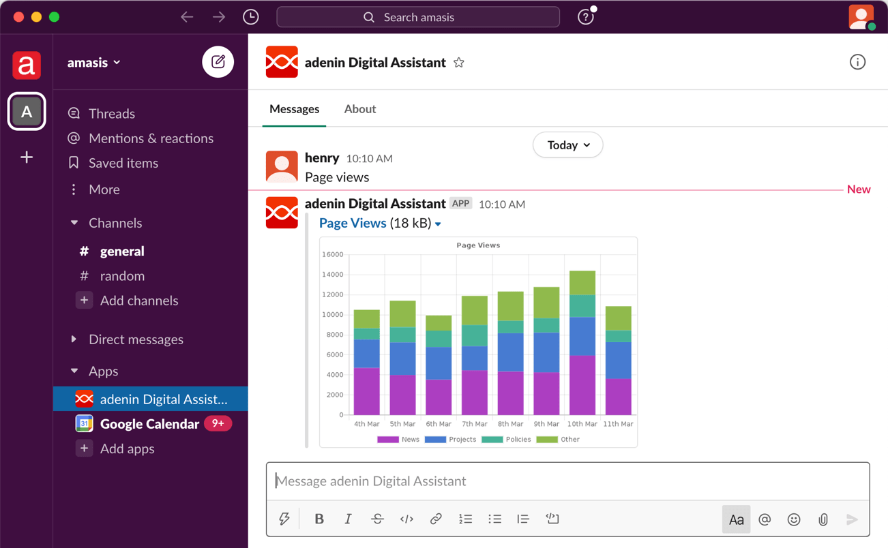Toggle strikethrough formatting
888x548 pixels.
point(377,519)
